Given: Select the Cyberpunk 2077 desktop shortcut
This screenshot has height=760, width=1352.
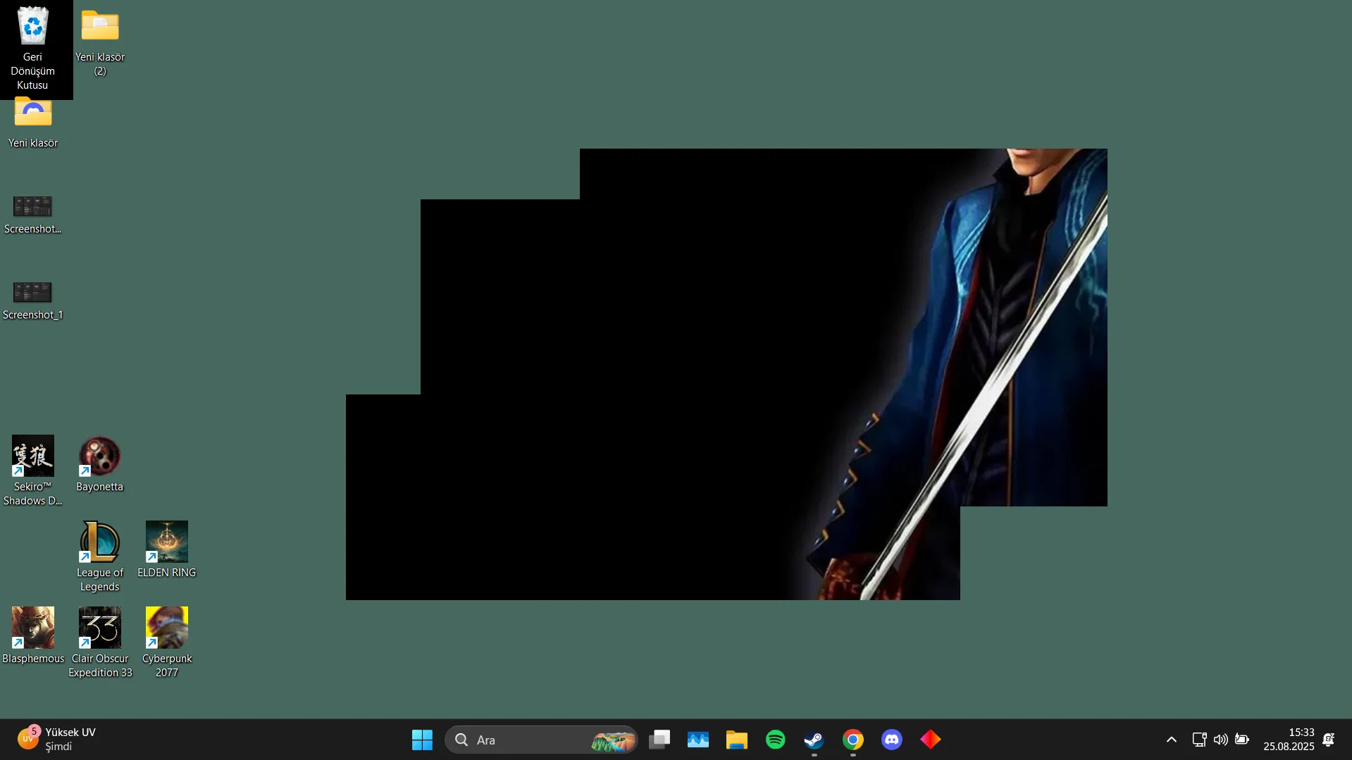Looking at the screenshot, I should (x=167, y=642).
